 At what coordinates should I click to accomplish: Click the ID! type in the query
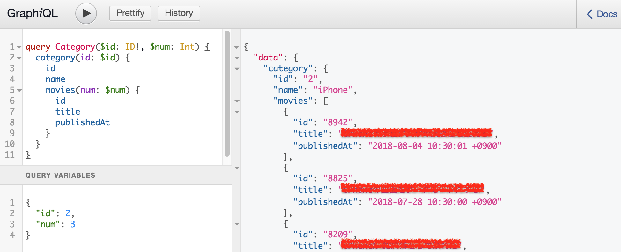(x=132, y=47)
